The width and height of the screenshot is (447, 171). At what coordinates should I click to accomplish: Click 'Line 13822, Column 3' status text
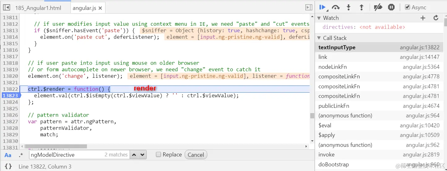45,167
